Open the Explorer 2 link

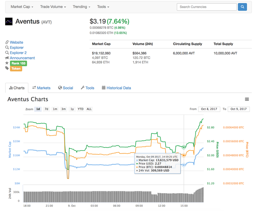pos(18,53)
